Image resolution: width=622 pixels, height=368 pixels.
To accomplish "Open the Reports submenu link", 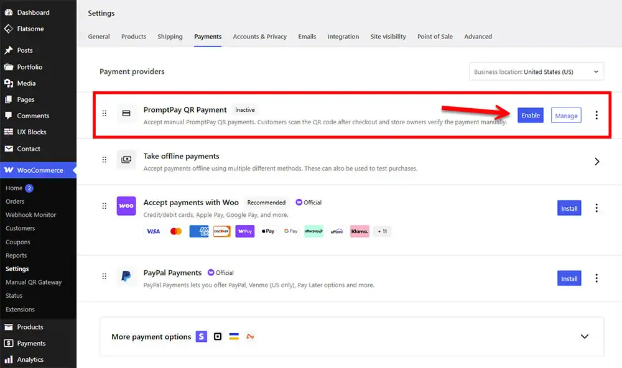I will 16,255.
